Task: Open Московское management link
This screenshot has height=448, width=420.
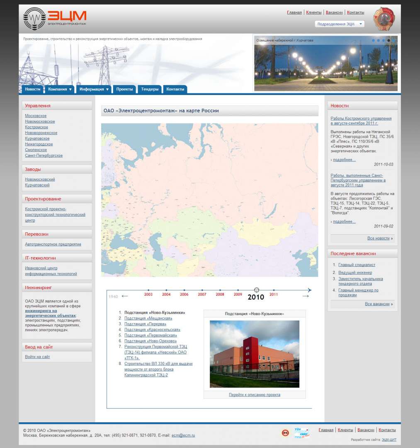Action: (36, 116)
